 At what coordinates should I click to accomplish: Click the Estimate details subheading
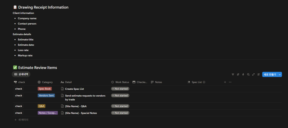22,34
